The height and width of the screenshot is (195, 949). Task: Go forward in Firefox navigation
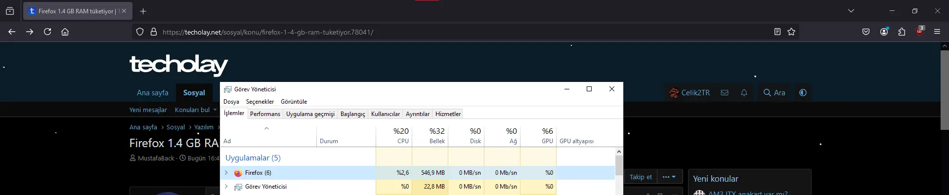pos(30,32)
